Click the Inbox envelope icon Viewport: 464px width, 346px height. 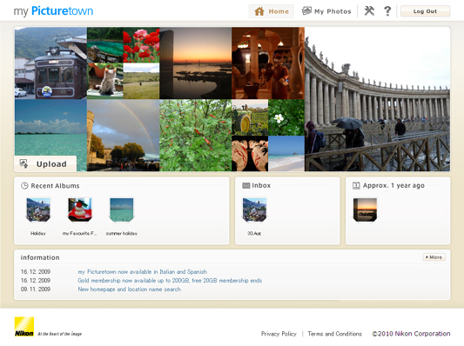[x=245, y=185]
